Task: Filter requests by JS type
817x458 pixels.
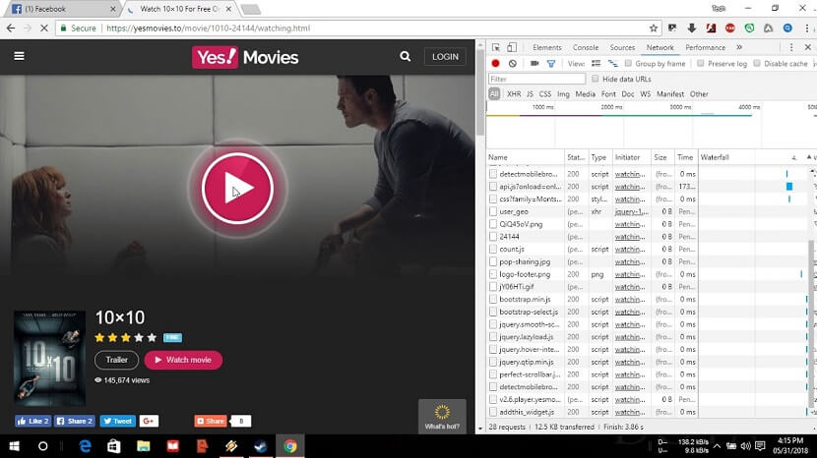Action: [x=530, y=94]
